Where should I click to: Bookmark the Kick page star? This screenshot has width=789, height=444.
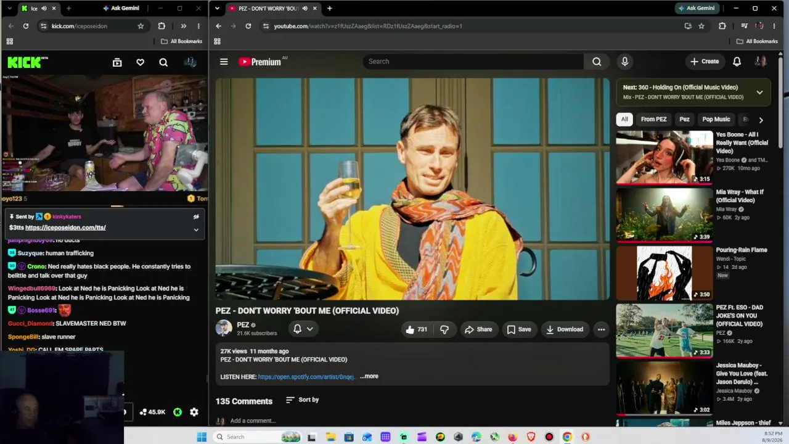(141, 26)
